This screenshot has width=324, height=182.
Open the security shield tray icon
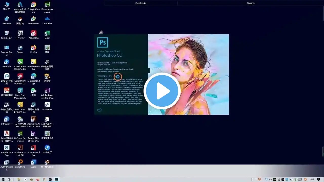click(267, 179)
